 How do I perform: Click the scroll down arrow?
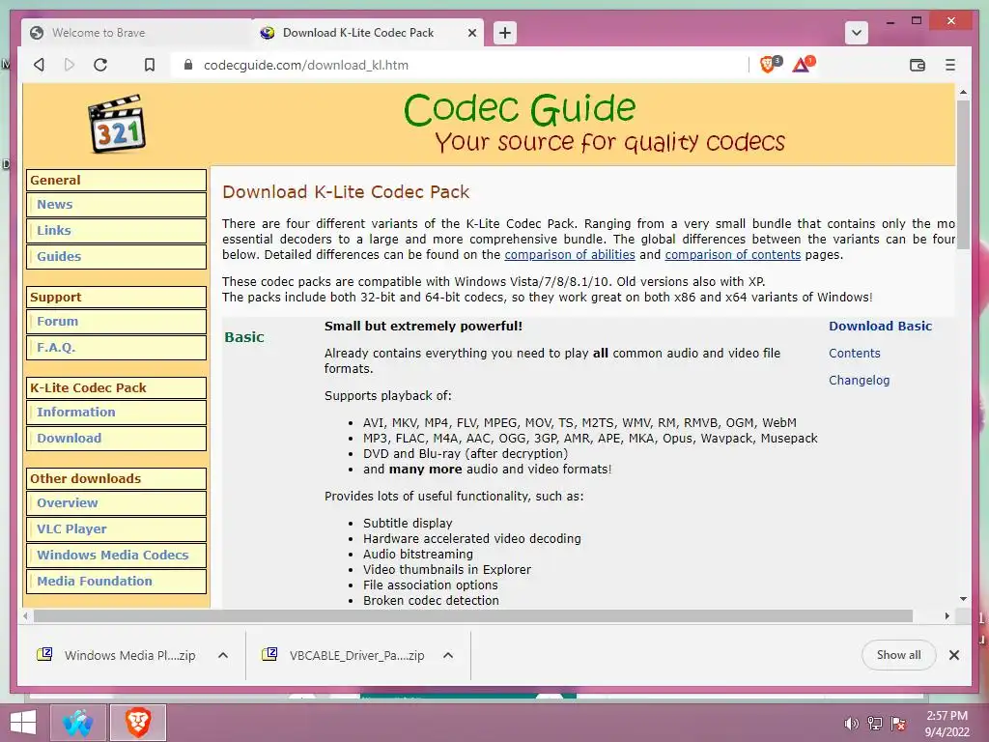click(963, 599)
